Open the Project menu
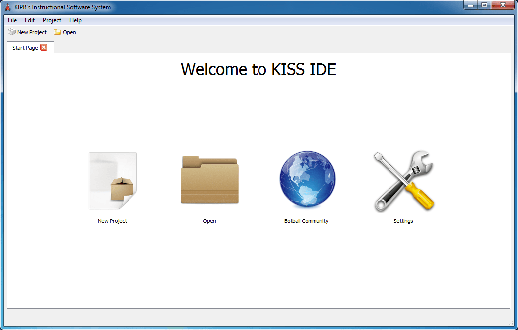This screenshot has height=330, width=518. (x=52, y=20)
